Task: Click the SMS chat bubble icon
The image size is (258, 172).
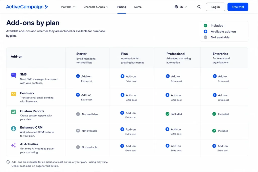Action: point(14,75)
